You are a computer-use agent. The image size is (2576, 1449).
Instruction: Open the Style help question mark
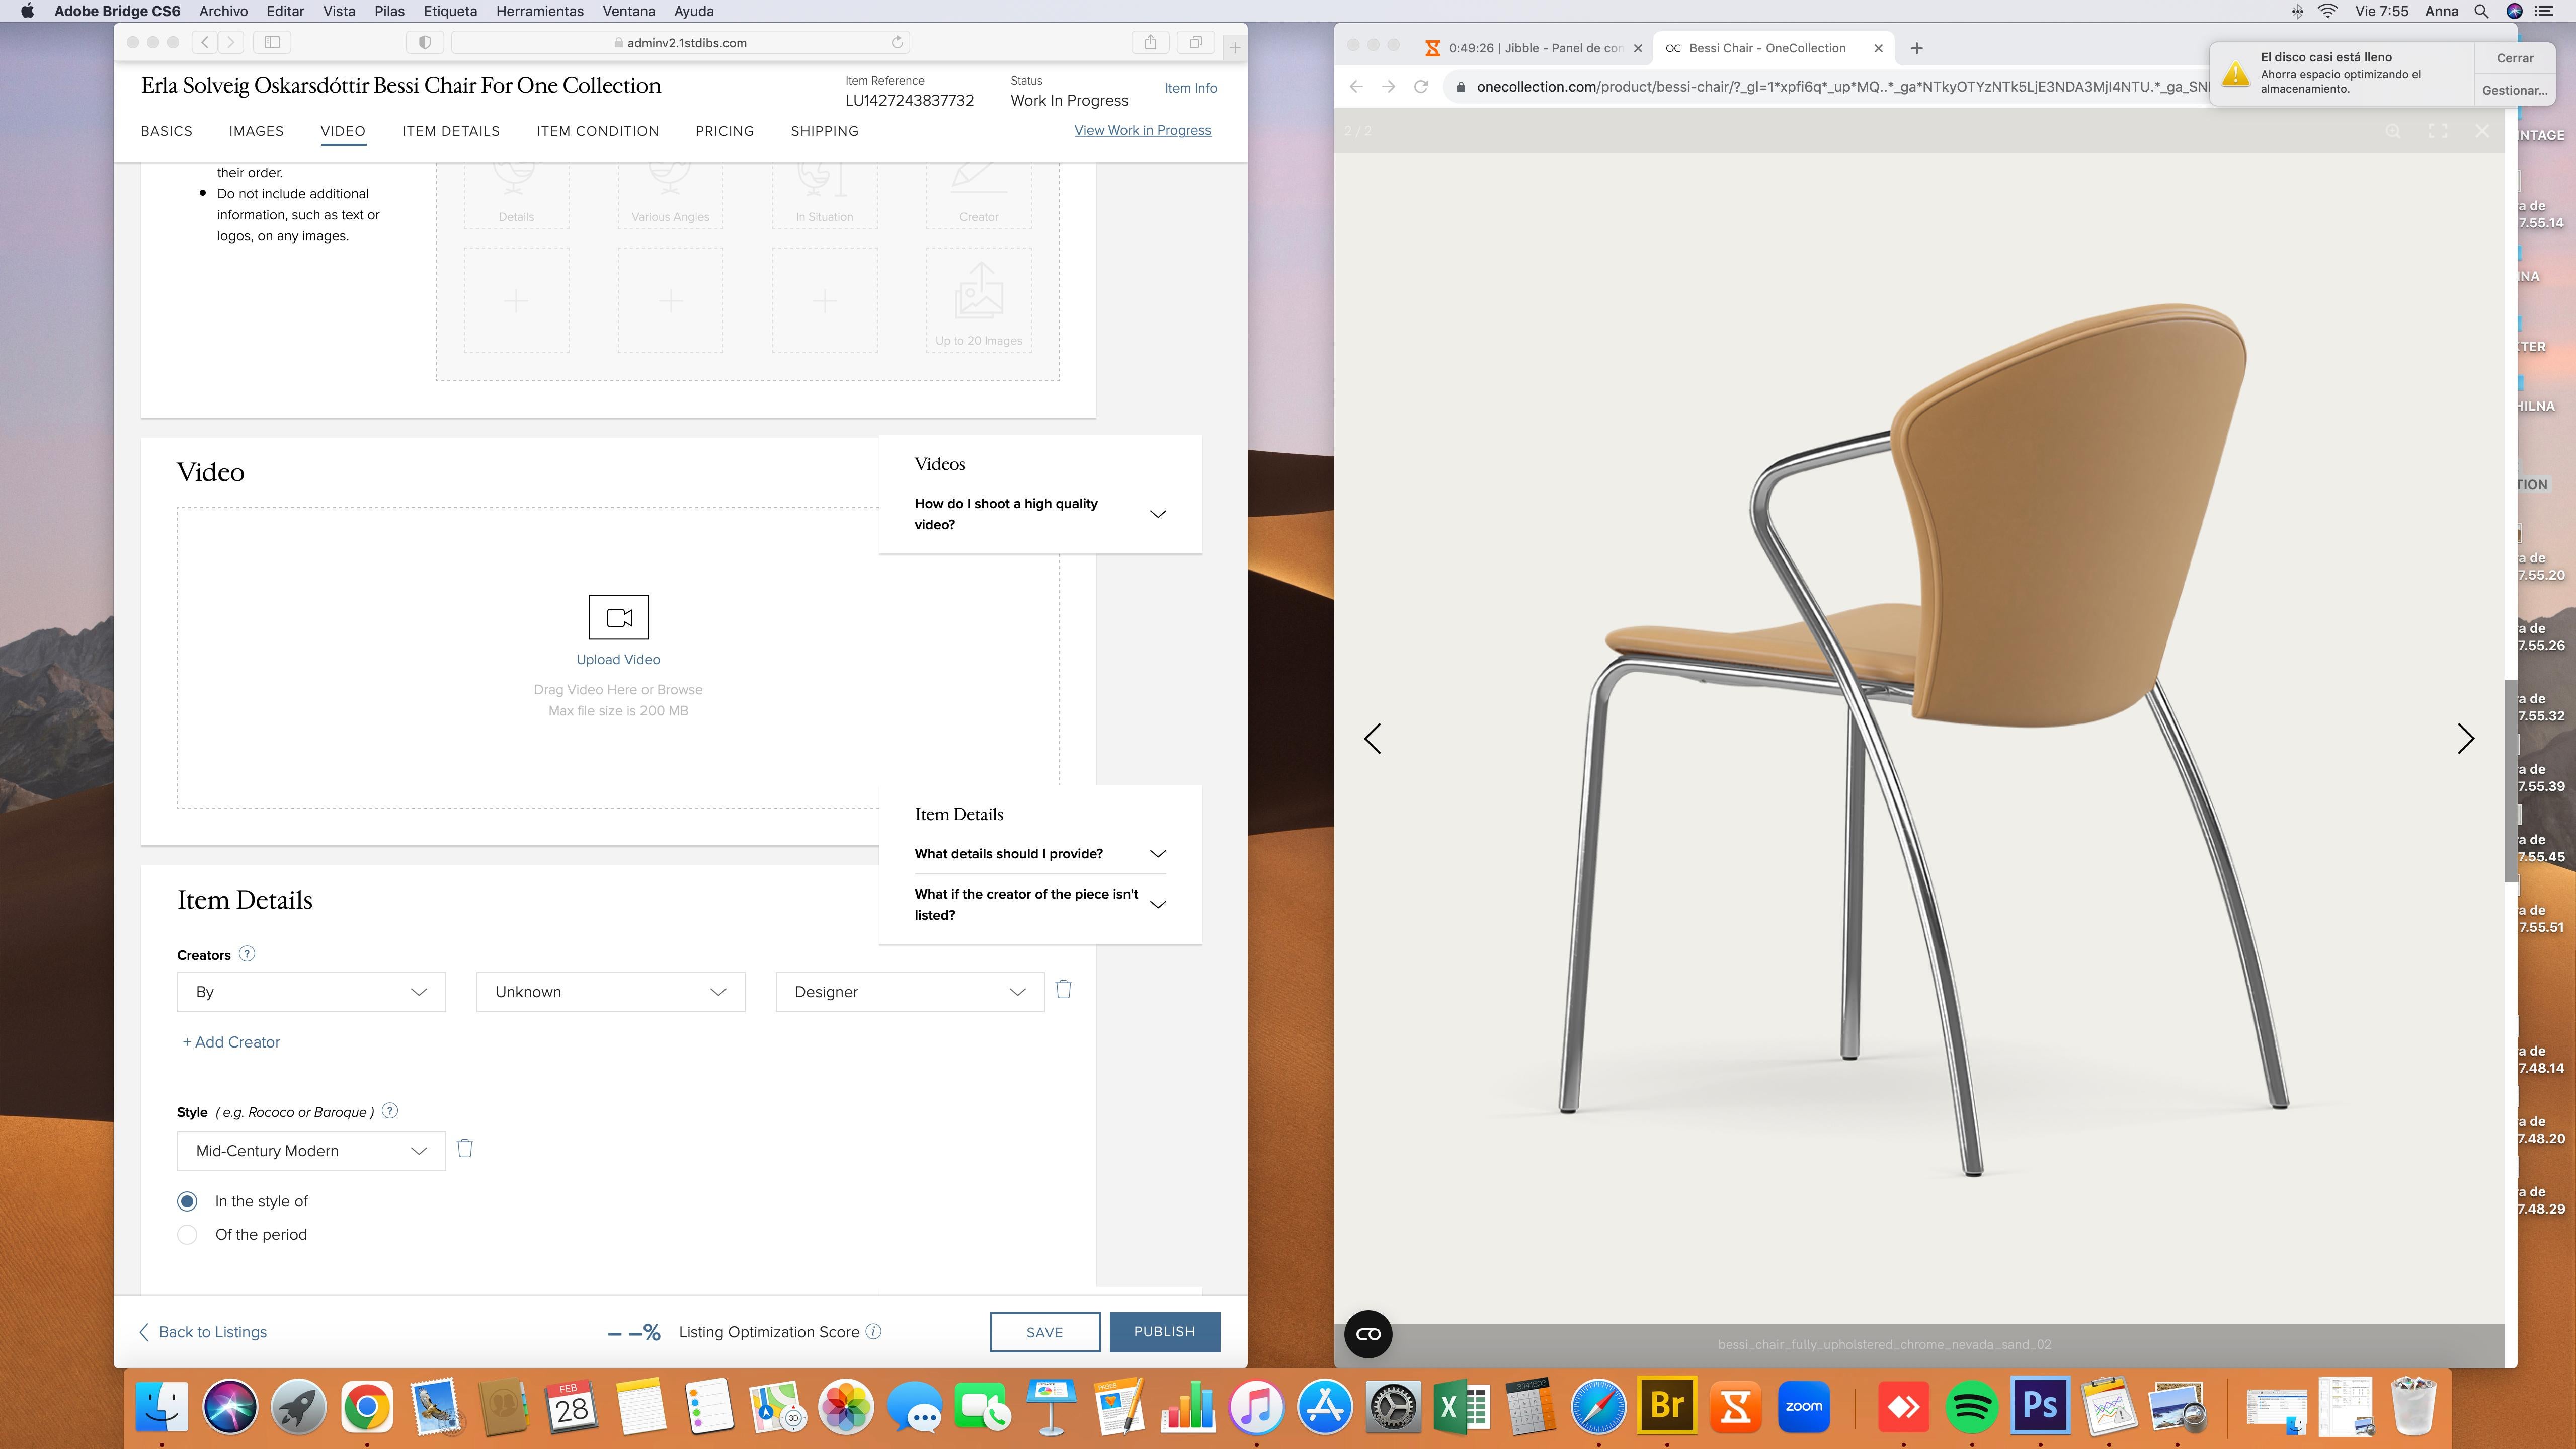coord(391,1111)
